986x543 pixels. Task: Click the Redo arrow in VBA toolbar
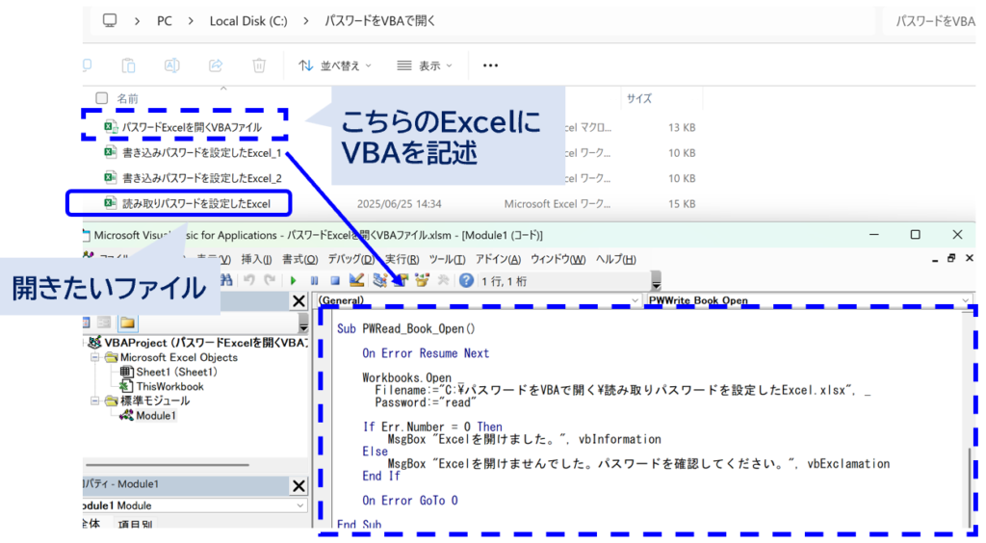[270, 280]
